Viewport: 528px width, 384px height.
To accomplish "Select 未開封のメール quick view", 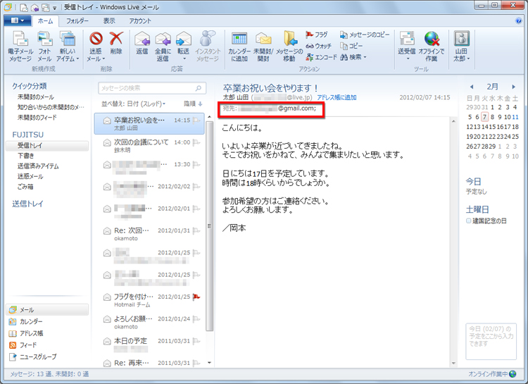I will click(36, 97).
